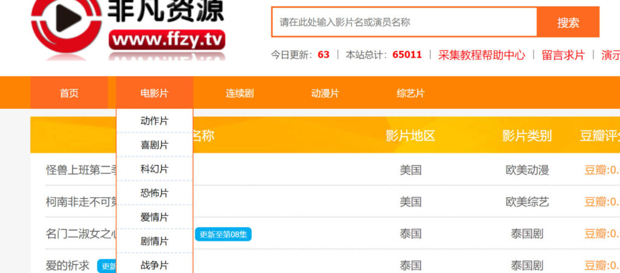Click the search input field
This screenshot has width=620, height=273.
(404, 22)
